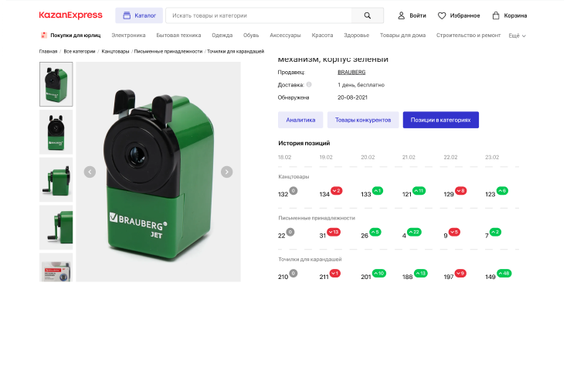Open the Бытовая техника category
Image resolution: width=570 pixels, height=371 pixels.
pyautogui.click(x=178, y=36)
